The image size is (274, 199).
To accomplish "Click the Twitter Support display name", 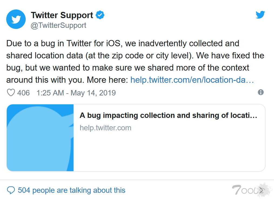I will (x=62, y=15).
